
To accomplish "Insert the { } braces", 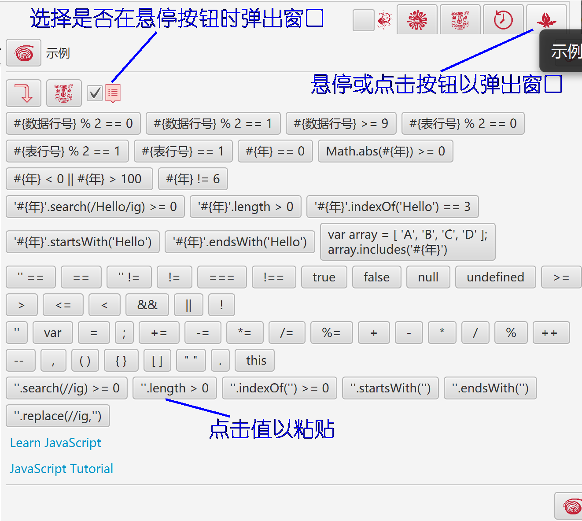I will point(121,360).
